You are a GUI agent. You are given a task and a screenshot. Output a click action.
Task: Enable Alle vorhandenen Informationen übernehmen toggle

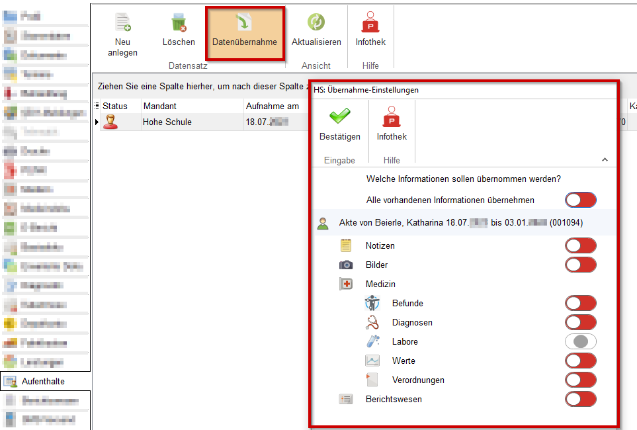click(580, 200)
